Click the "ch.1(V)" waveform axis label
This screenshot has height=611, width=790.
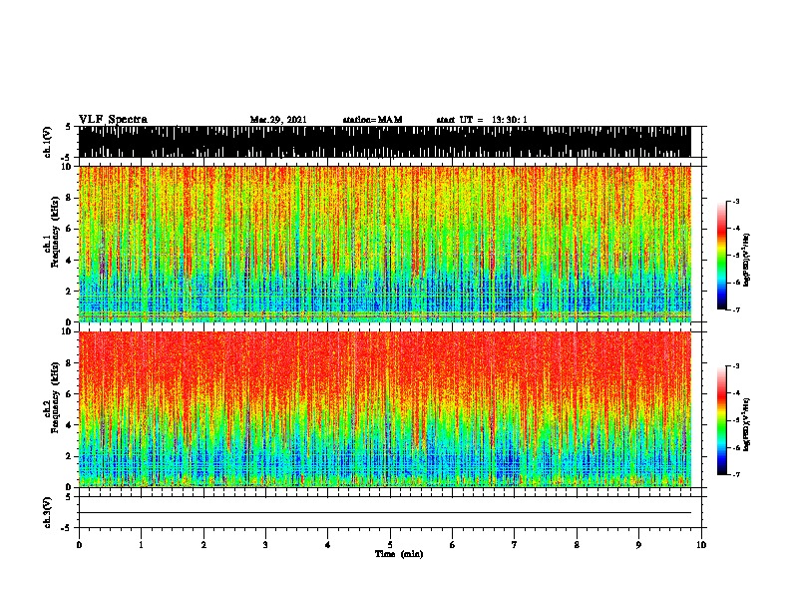click(47, 142)
